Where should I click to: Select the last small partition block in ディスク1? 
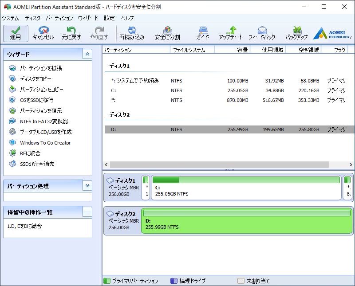tap(347, 188)
